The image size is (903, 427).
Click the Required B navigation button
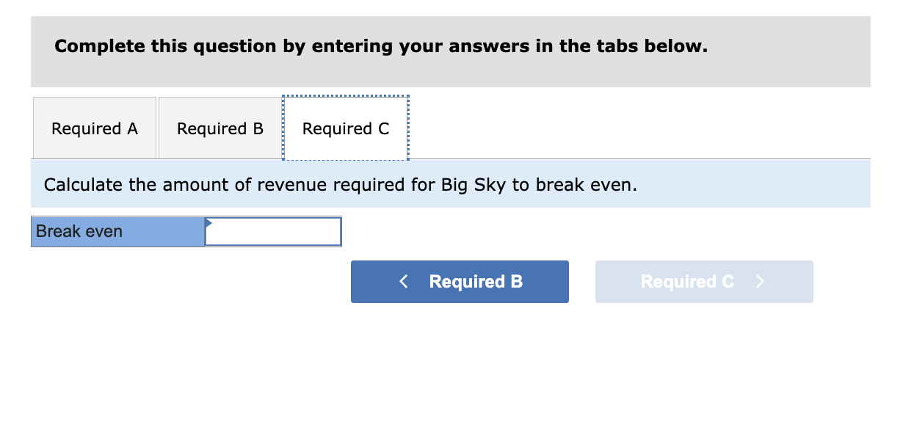click(460, 281)
